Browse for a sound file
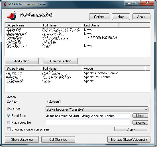Image resolution: width=157 pixels, height=147 pixels. 140,123
